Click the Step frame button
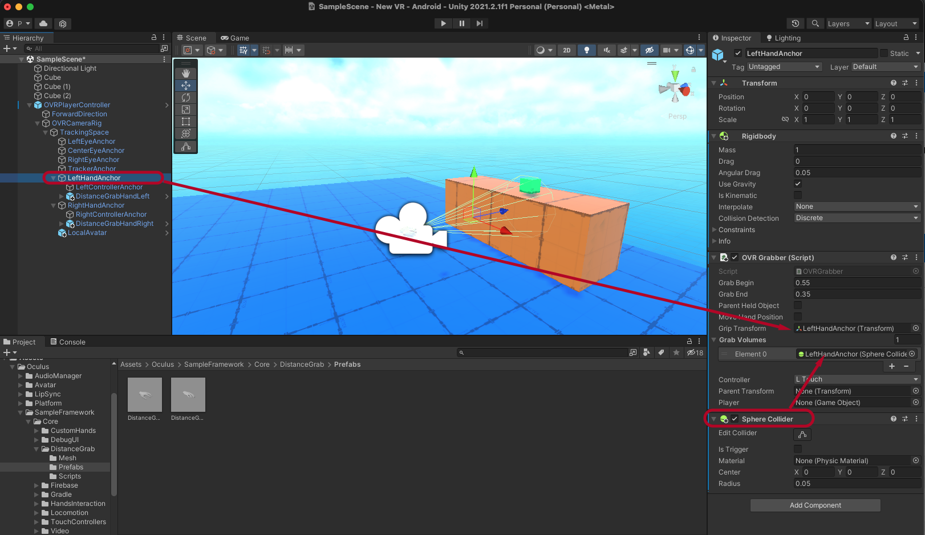 click(x=480, y=23)
